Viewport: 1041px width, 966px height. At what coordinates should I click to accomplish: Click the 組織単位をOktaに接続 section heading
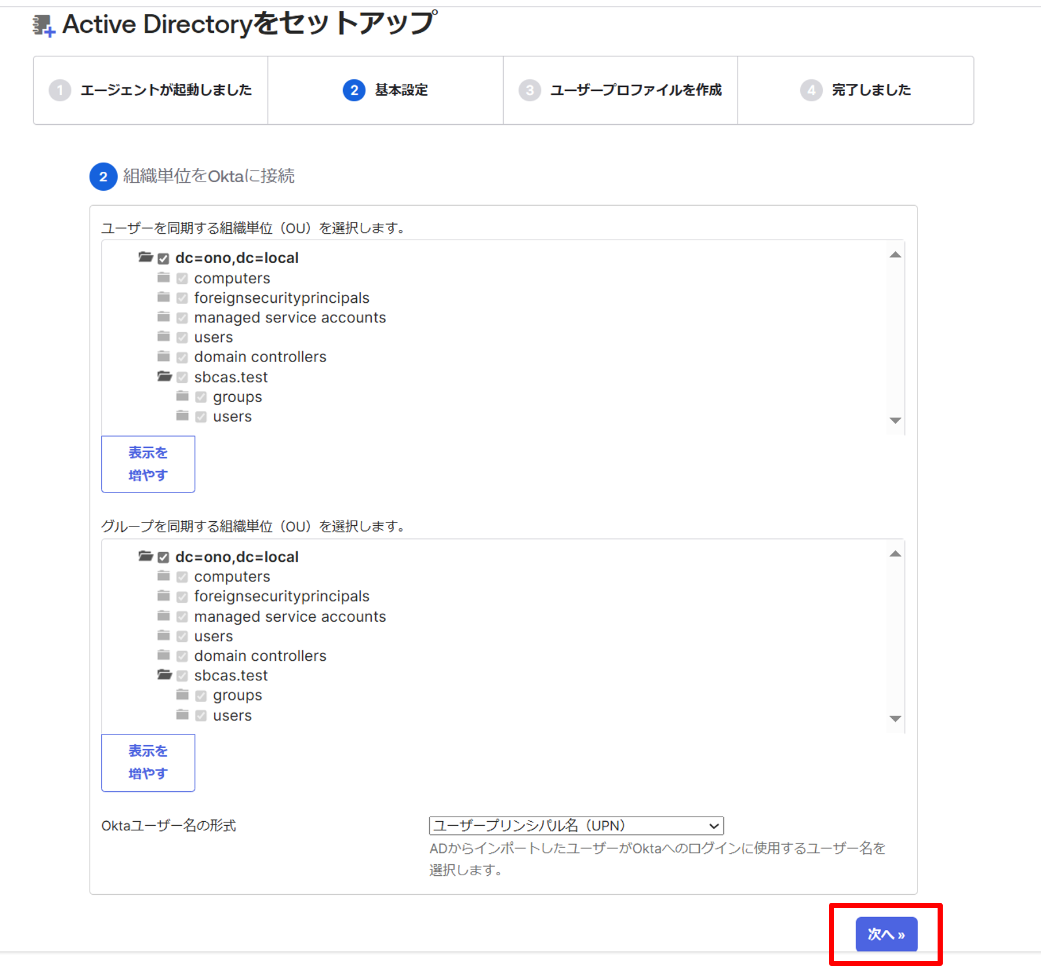click(x=209, y=176)
